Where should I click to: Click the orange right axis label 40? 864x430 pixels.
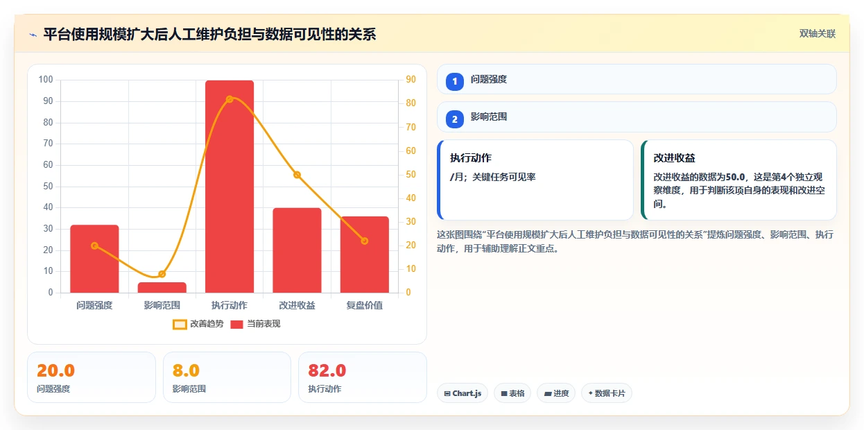[411, 198]
